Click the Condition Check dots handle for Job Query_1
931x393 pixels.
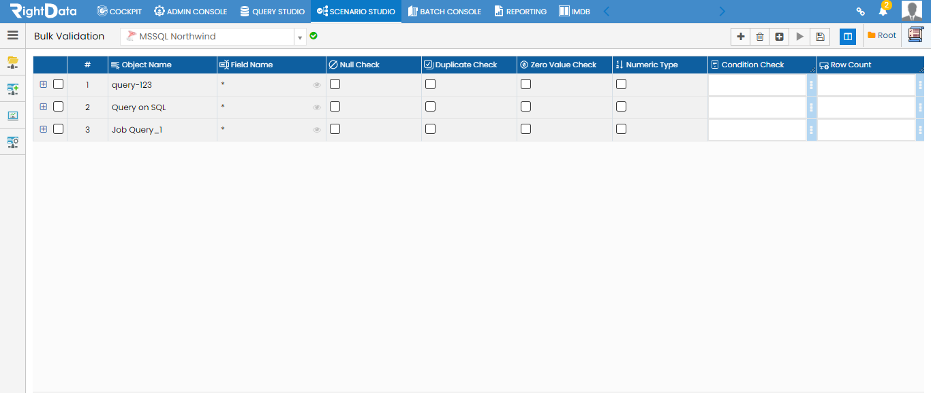[811, 130]
